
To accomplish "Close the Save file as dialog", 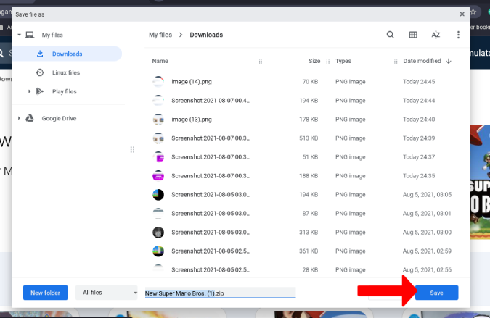I will coord(462,13).
